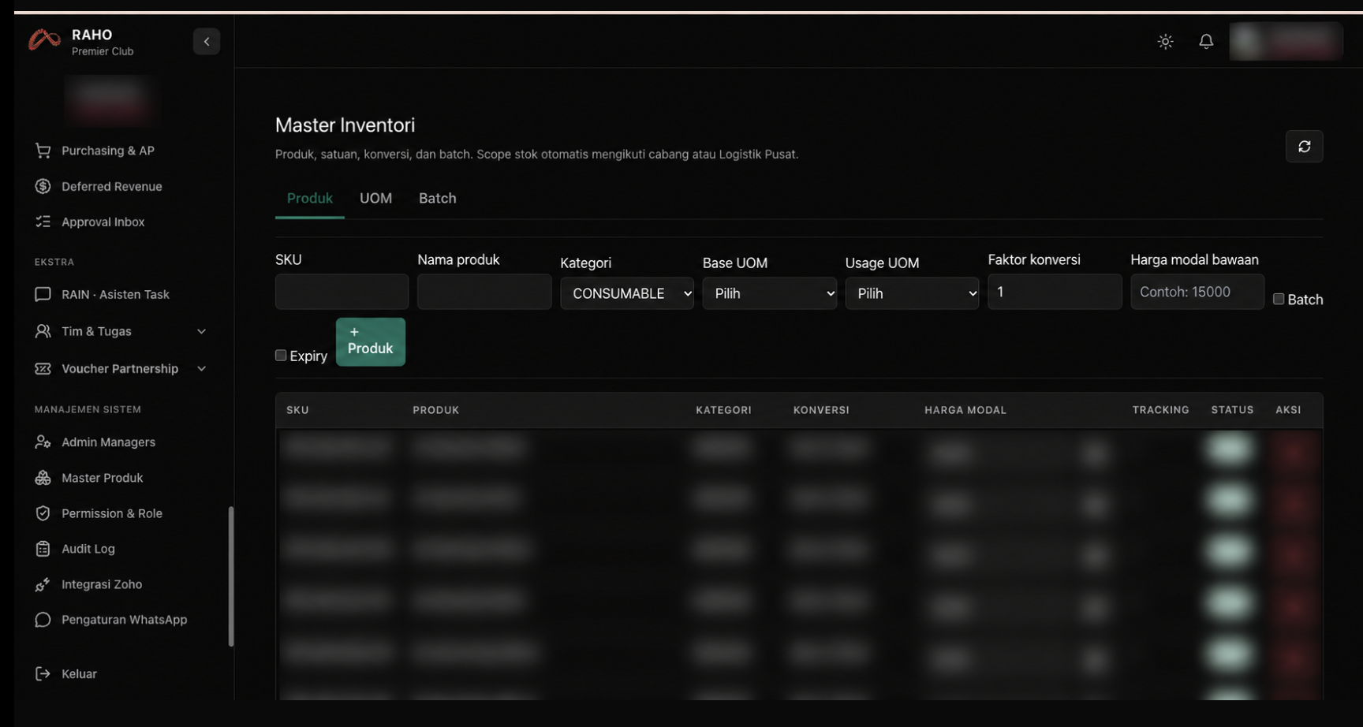Click the Deferred Revenue dollar icon

(43, 187)
